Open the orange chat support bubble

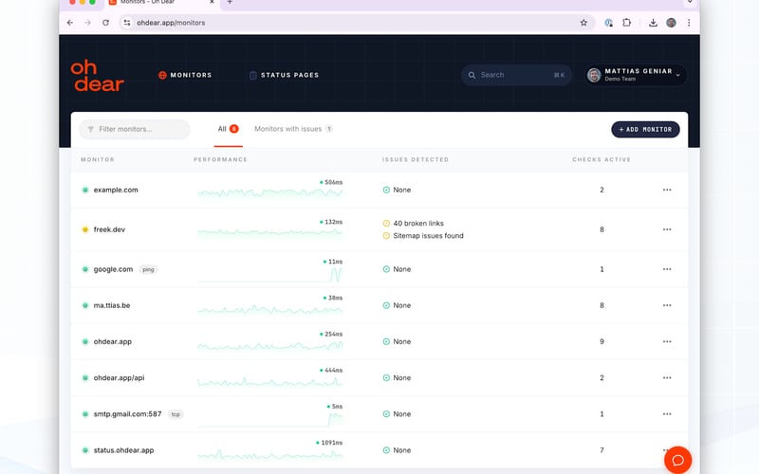click(677, 460)
